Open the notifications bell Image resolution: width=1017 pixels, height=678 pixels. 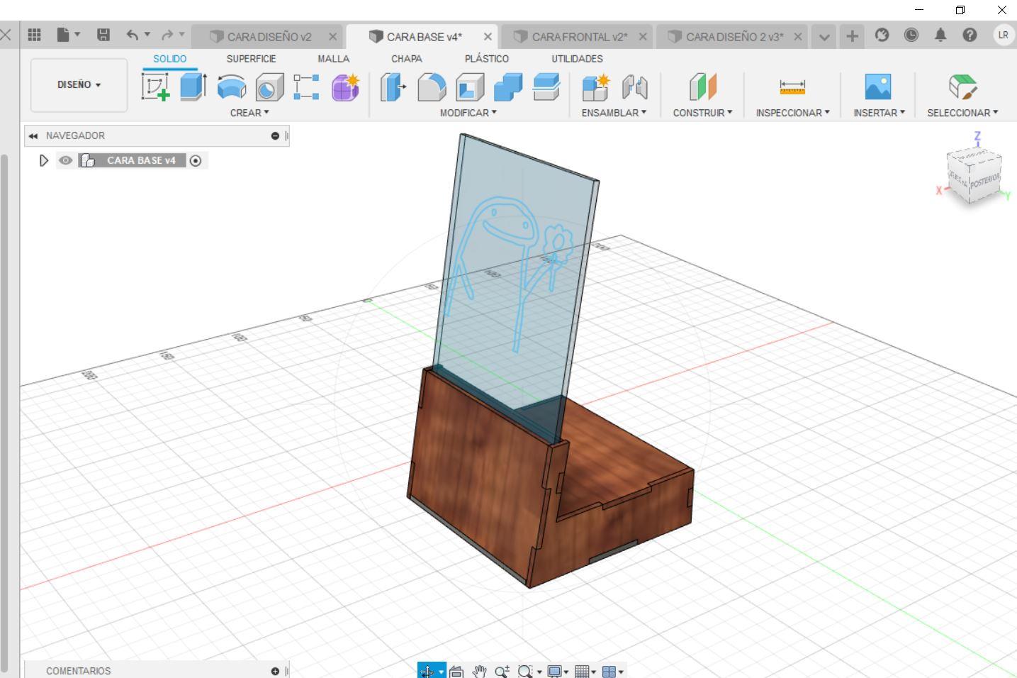click(940, 35)
